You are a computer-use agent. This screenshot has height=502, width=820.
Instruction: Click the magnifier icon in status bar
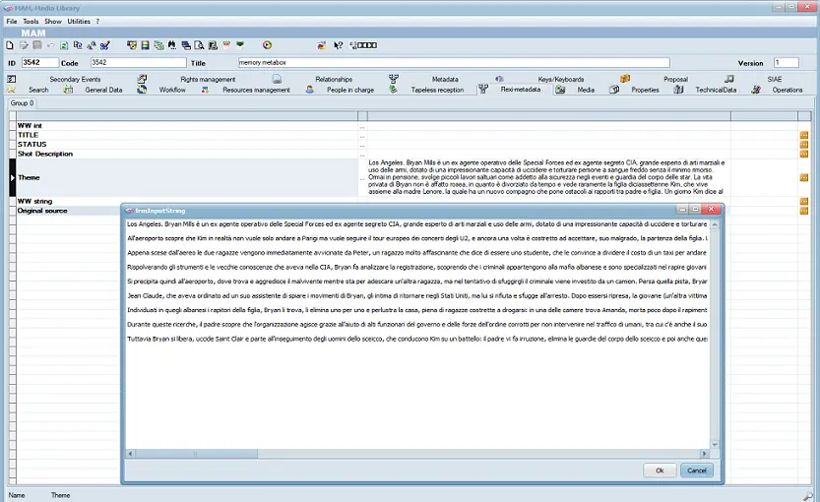point(808,495)
